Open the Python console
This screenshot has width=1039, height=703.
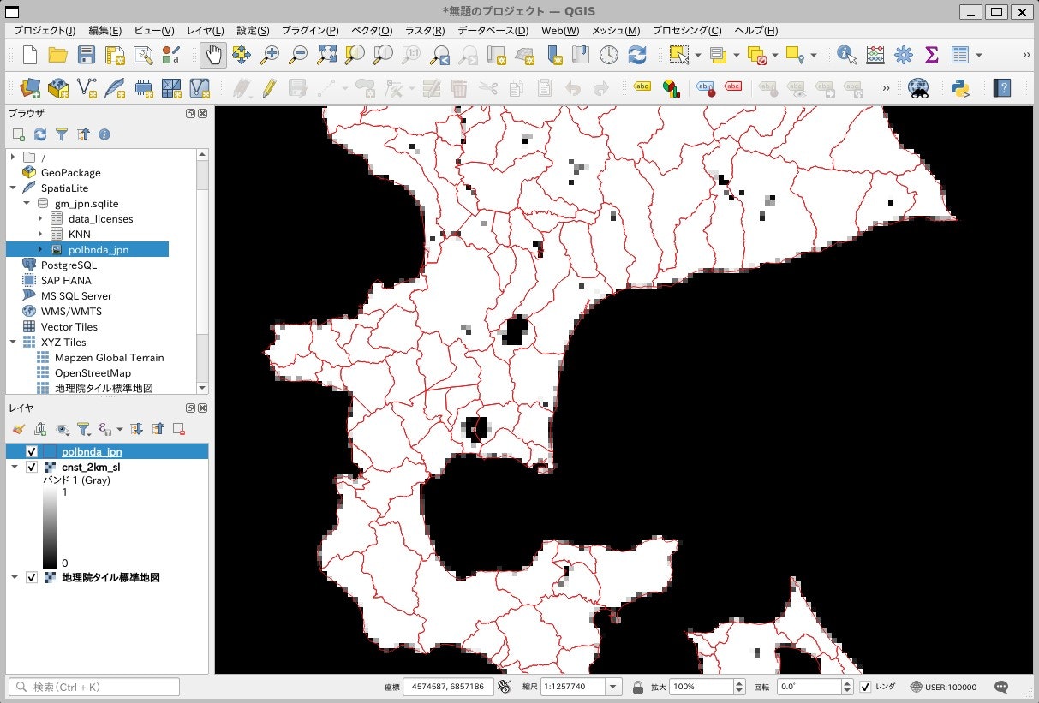pos(958,87)
